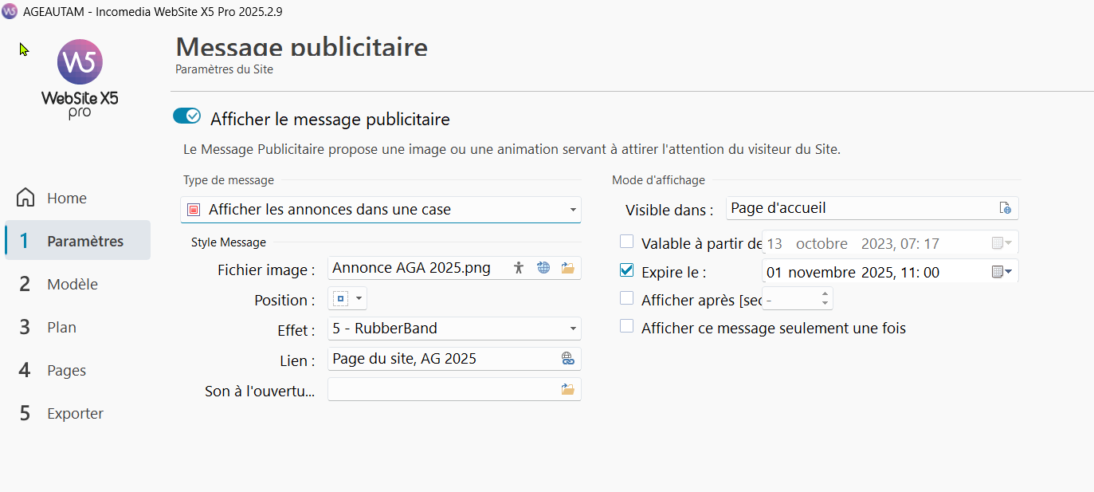Screen dimensions: 1094x492
Task: Open calendar icon for Valable à partir de
Action: [1002, 242]
